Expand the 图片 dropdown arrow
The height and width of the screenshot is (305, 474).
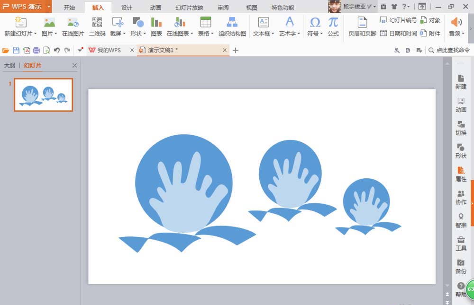(55, 34)
